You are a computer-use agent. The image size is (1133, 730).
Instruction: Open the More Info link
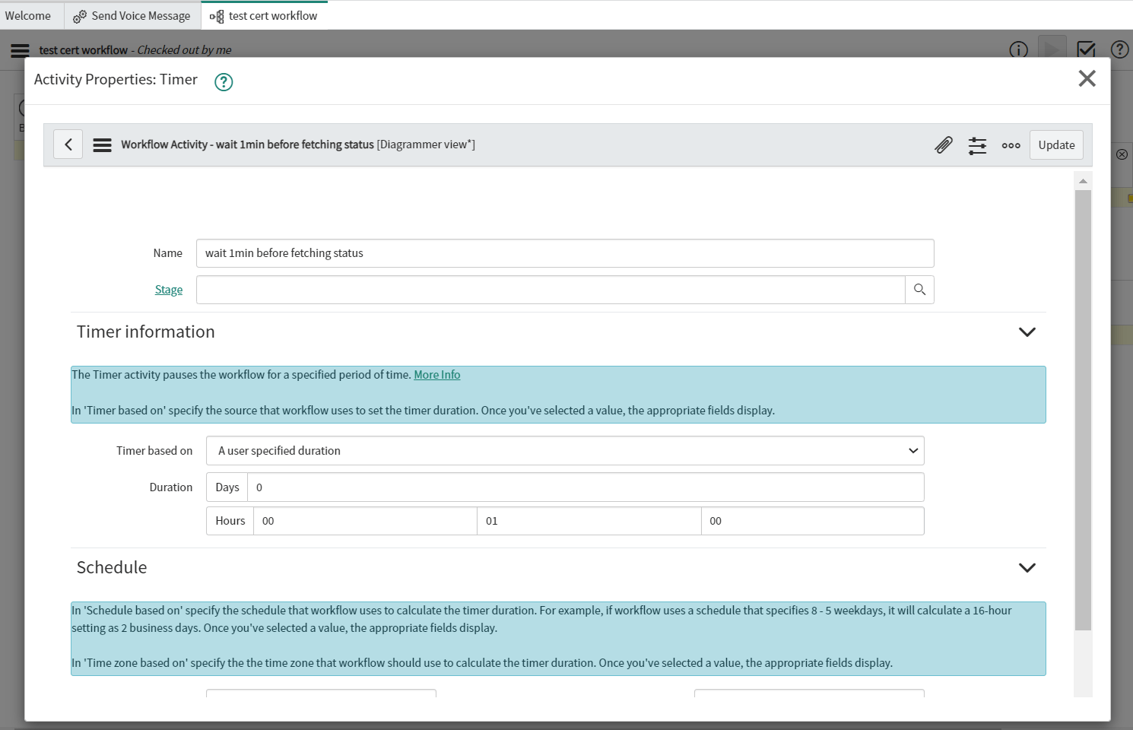(436, 374)
